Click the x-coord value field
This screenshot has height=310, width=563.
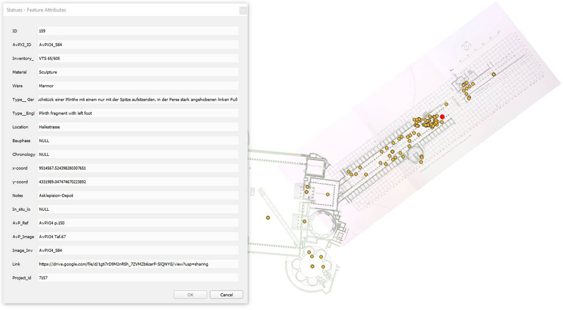[138, 168]
